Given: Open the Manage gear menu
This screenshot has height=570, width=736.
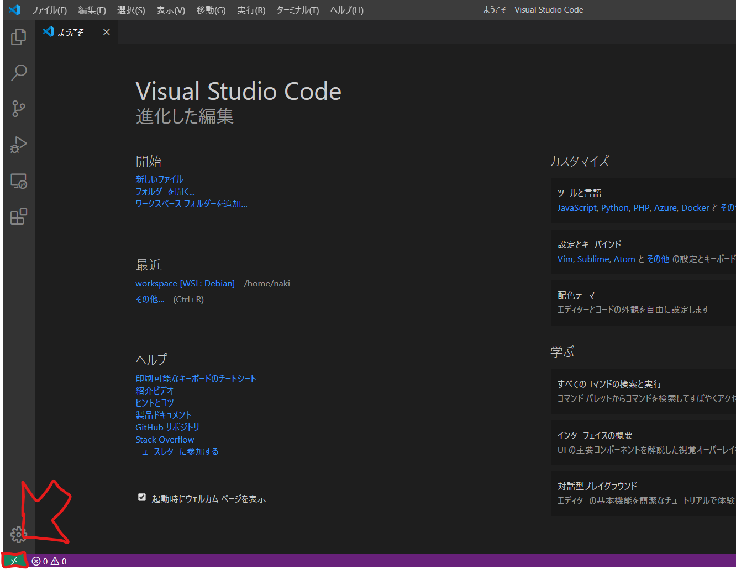Looking at the screenshot, I should [x=18, y=534].
